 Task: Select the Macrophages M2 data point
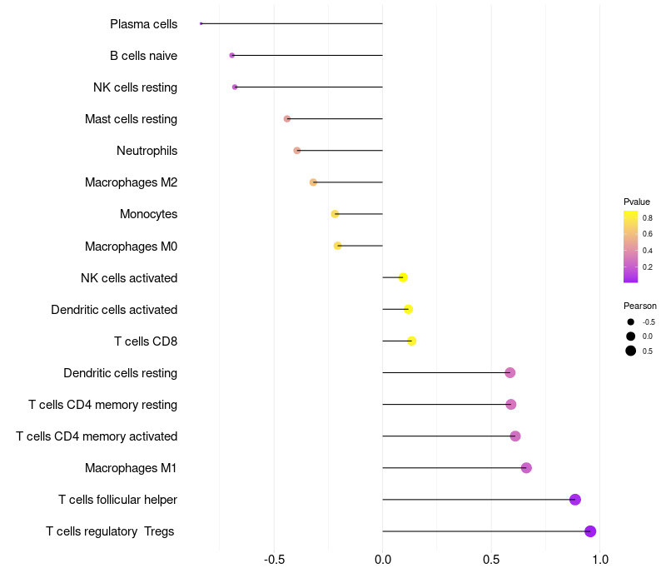point(313,182)
